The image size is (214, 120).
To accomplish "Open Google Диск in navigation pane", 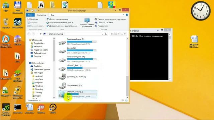I will (x=38, y=43).
